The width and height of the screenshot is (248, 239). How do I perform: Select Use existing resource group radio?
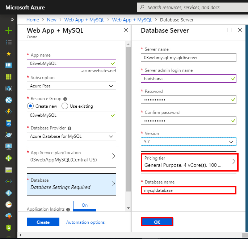point(65,106)
